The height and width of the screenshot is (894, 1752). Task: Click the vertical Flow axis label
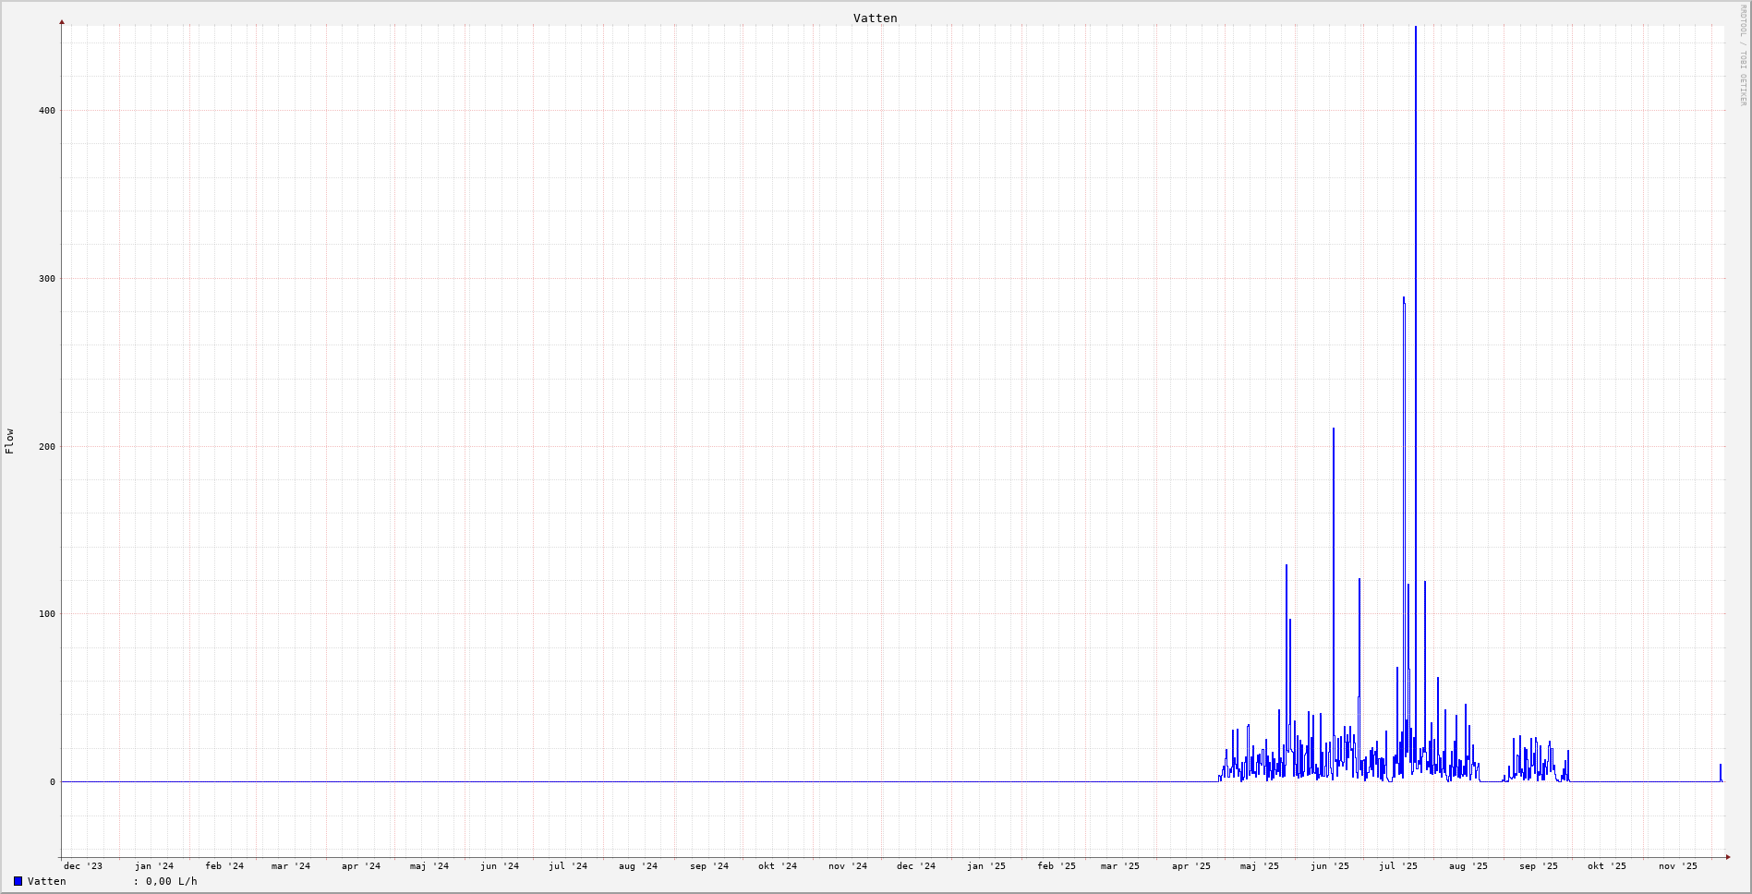(x=9, y=441)
